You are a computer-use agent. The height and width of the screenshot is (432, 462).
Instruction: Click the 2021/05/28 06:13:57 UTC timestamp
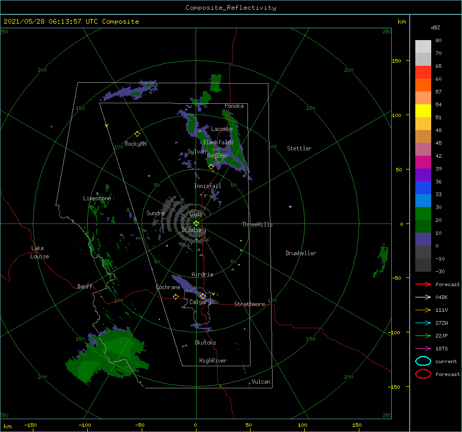(71, 22)
